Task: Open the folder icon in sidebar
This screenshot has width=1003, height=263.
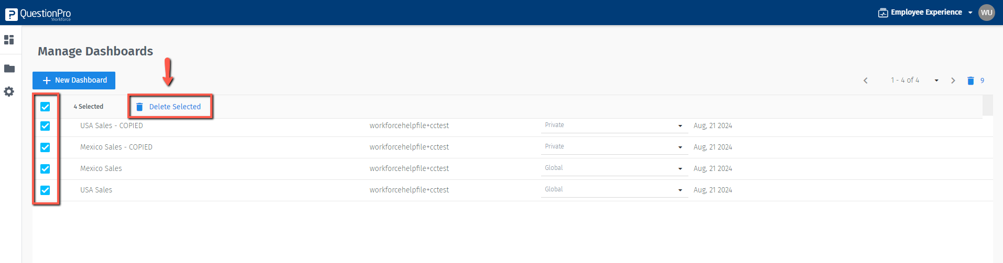Action: point(9,68)
